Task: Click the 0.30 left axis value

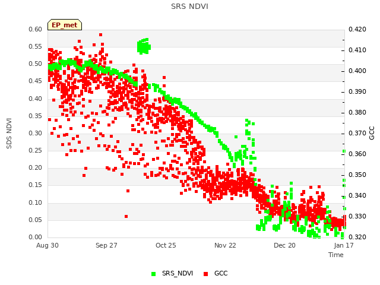Action: coord(36,133)
